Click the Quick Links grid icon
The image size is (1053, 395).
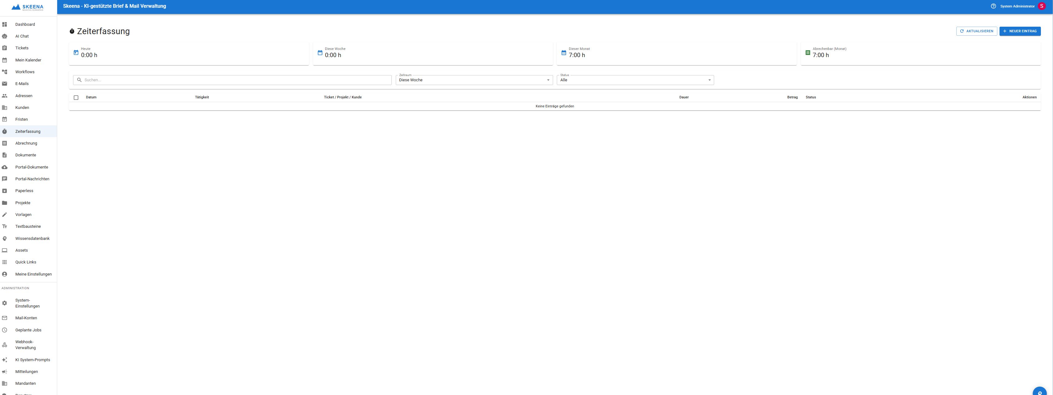click(4, 263)
